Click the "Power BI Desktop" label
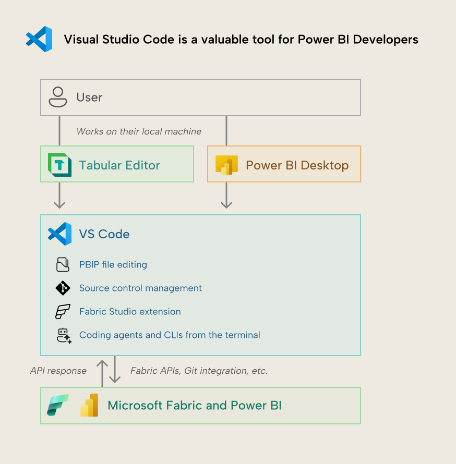Screen dimensions: 456x464 click(297, 165)
